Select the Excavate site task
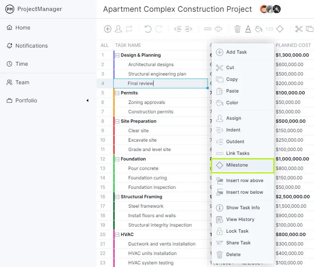The height and width of the screenshot is (267, 314). 142,140
